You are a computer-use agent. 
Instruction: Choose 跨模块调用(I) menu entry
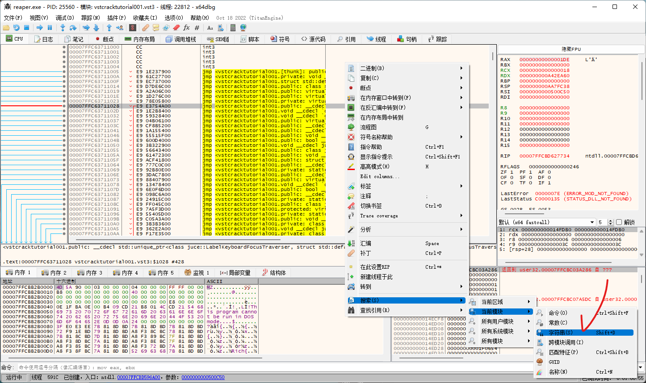tap(566, 342)
